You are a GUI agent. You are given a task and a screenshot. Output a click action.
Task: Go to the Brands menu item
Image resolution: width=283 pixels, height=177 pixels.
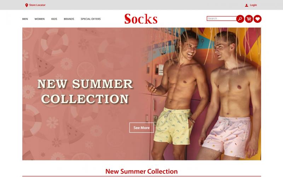[x=69, y=19]
